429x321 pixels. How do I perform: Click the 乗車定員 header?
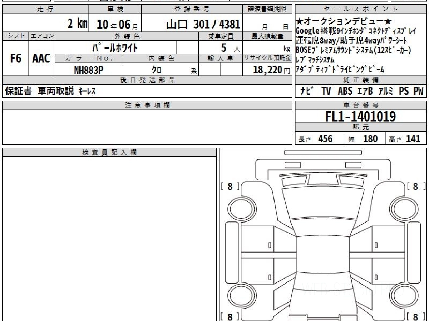221,36
